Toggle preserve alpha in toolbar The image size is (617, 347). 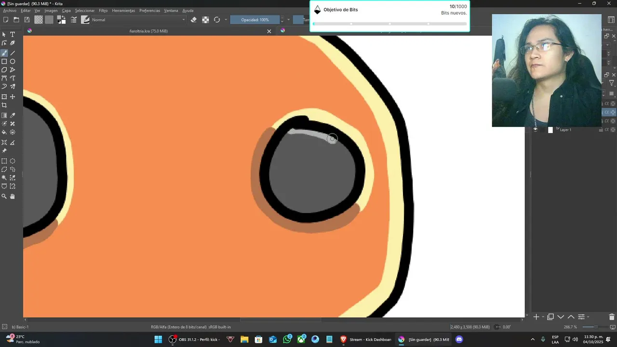tap(205, 20)
